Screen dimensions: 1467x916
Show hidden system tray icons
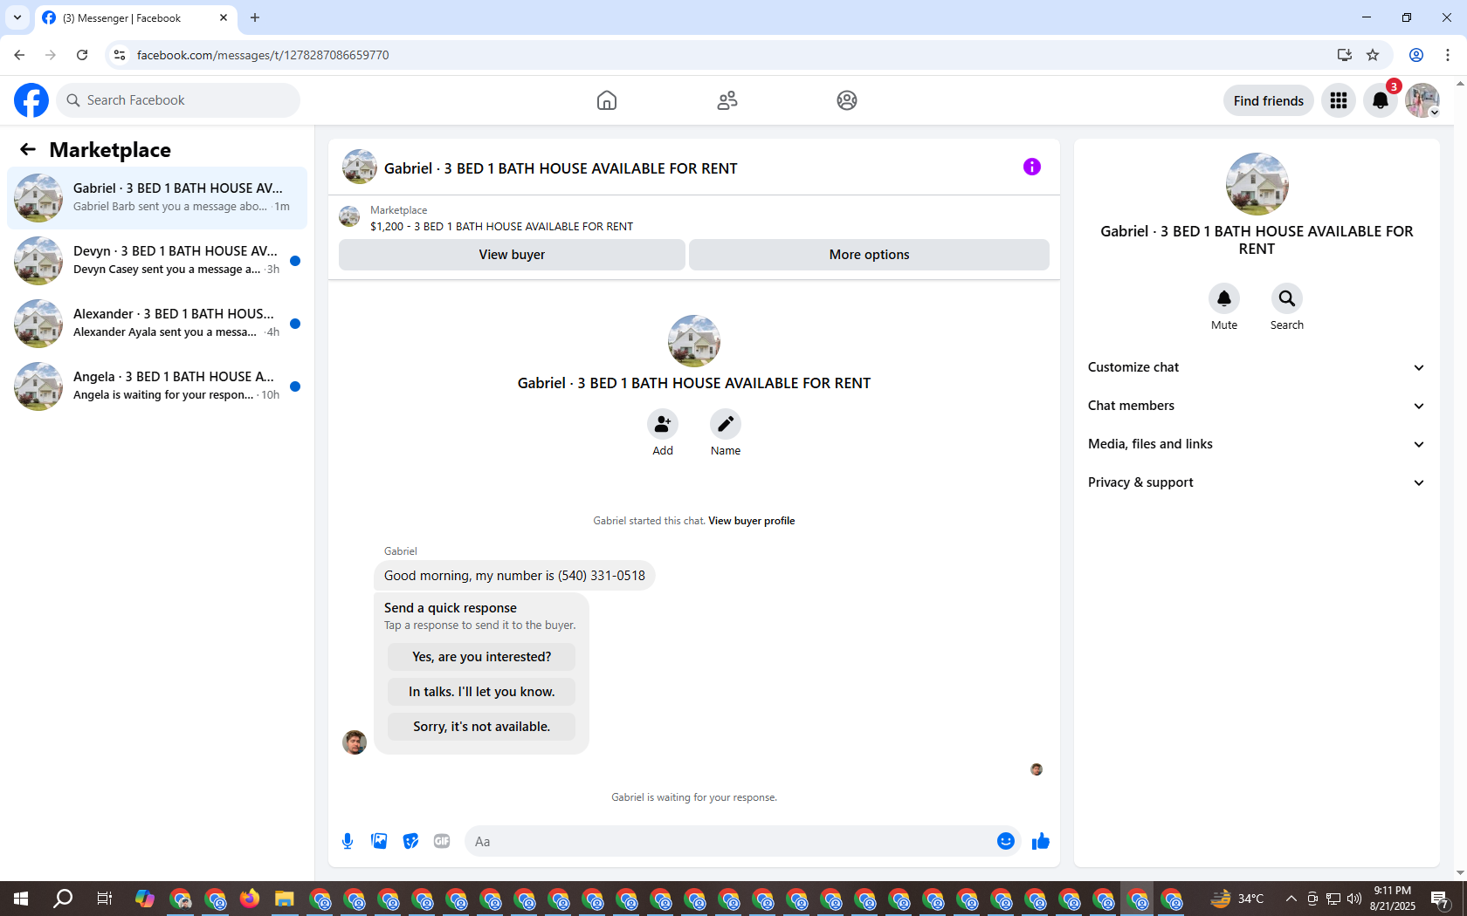[x=1291, y=899]
